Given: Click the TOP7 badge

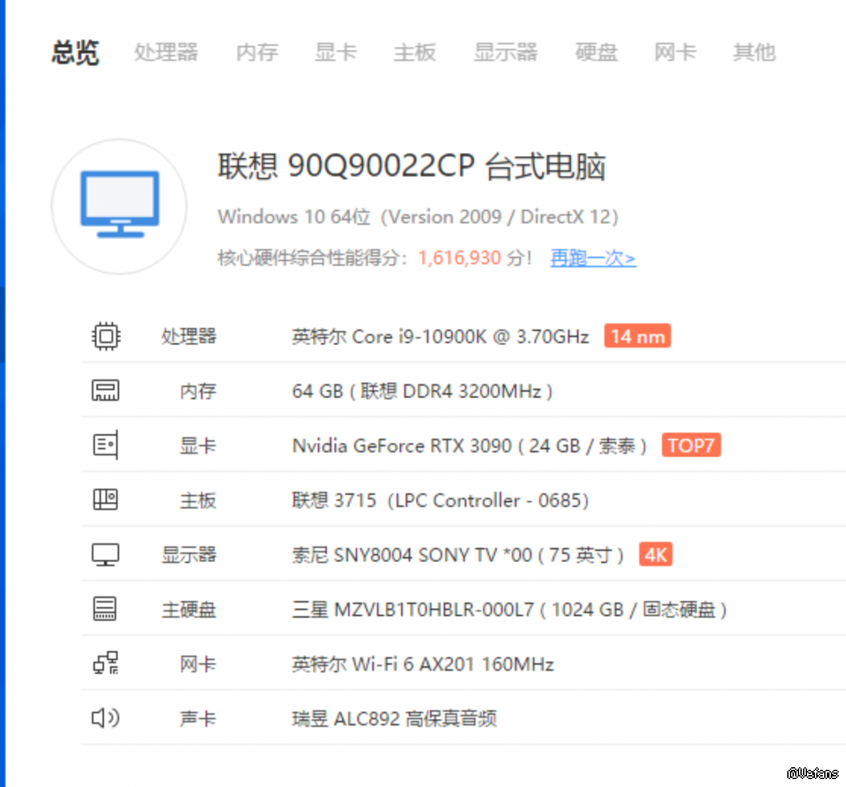Looking at the screenshot, I should 691,445.
